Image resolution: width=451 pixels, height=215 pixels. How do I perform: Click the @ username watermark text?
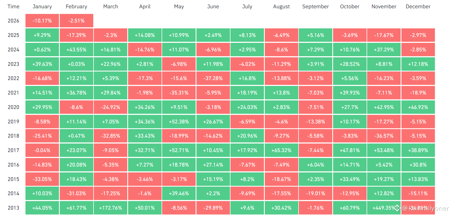click(x=426, y=209)
